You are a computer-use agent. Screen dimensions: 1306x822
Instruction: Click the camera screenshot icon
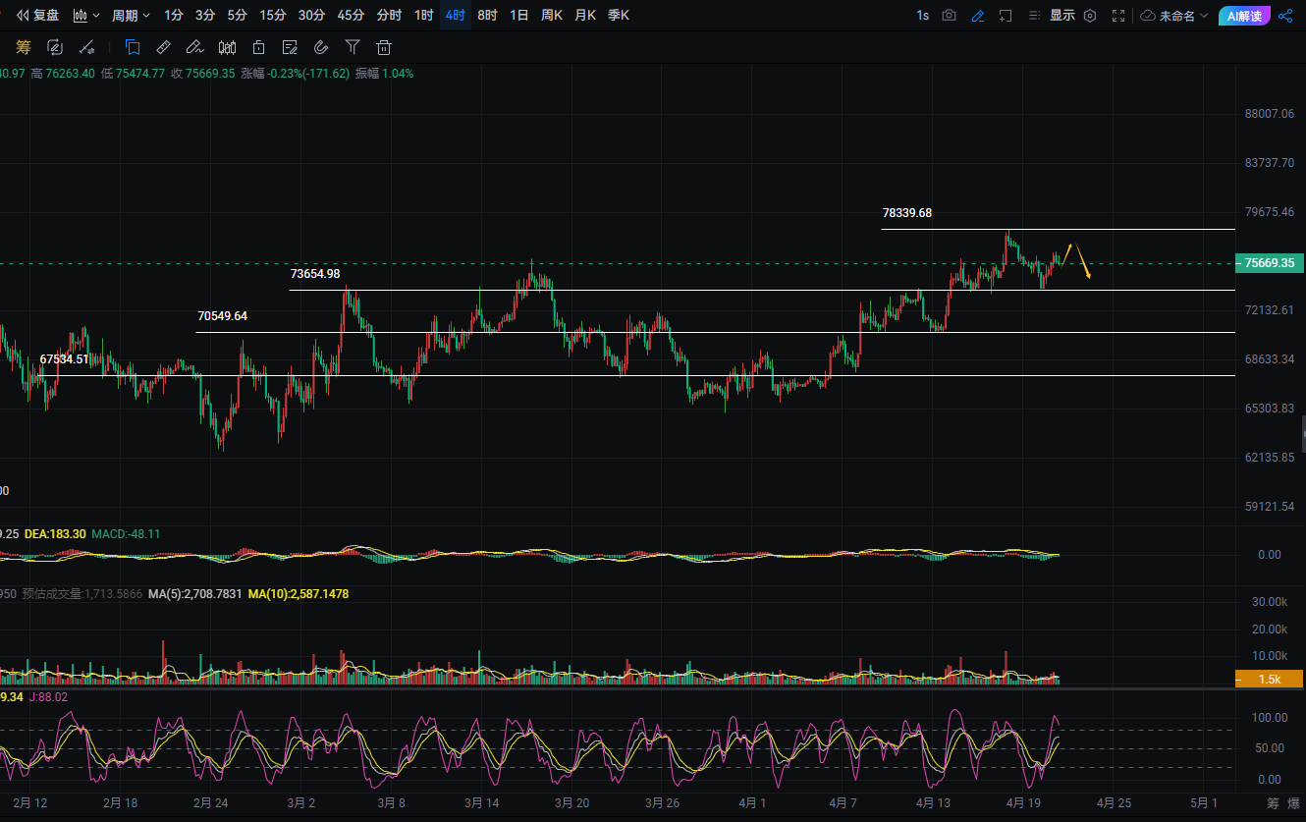pyautogui.click(x=949, y=16)
